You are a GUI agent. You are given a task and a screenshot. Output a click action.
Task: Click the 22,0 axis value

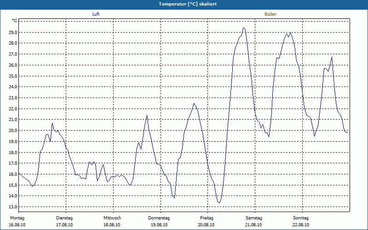point(13,109)
